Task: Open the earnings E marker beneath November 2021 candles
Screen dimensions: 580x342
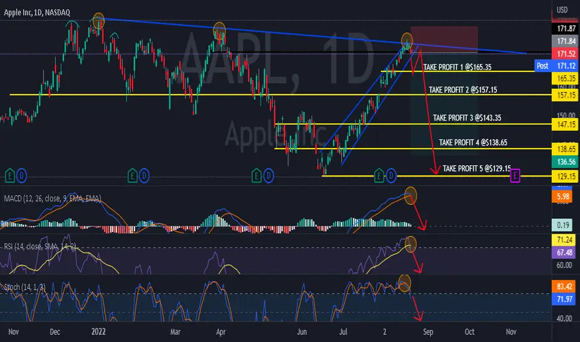Action: tap(10, 175)
